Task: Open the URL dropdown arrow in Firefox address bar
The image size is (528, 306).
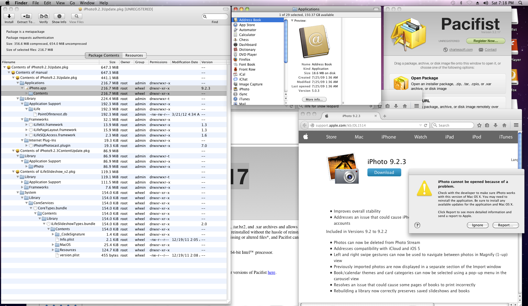Action: (420, 125)
